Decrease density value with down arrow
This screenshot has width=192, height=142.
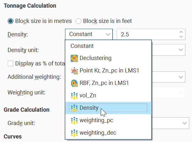(x=181, y=36)
